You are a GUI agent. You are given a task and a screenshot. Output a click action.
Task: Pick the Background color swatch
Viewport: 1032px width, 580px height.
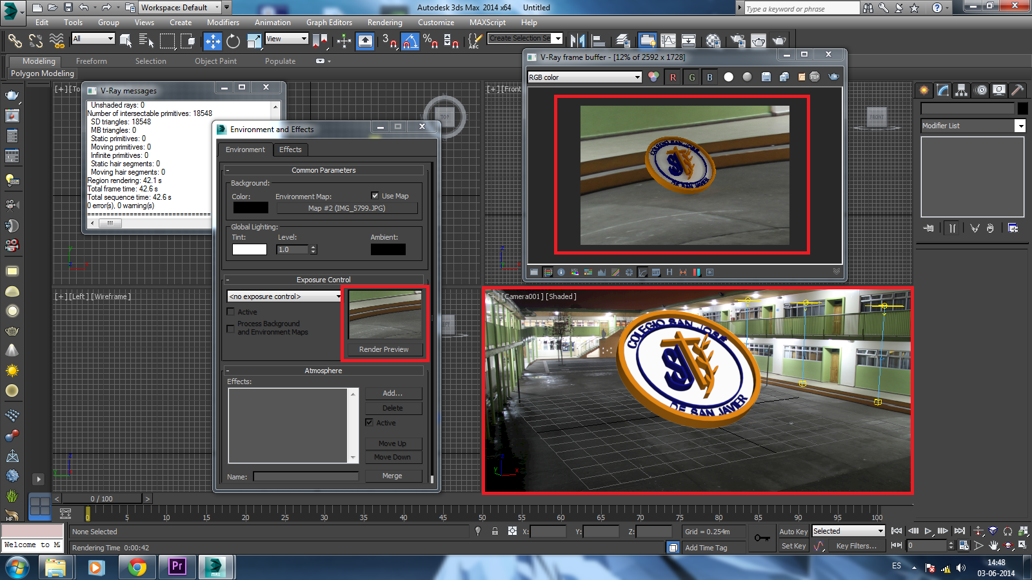click(x=250, y=208)
